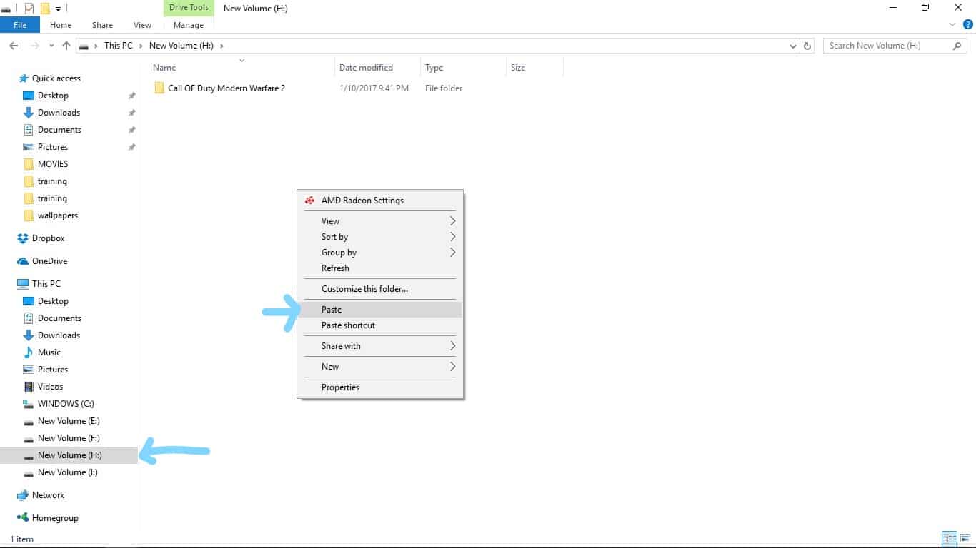Image resolution: width=976 pixels, height=548 pixels.
Task: Click This PC in the address bar
Action: 118,46
